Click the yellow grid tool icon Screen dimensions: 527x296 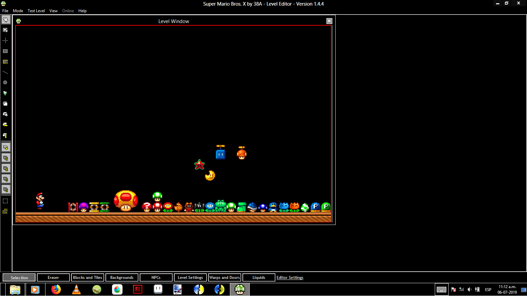[5, 211]
